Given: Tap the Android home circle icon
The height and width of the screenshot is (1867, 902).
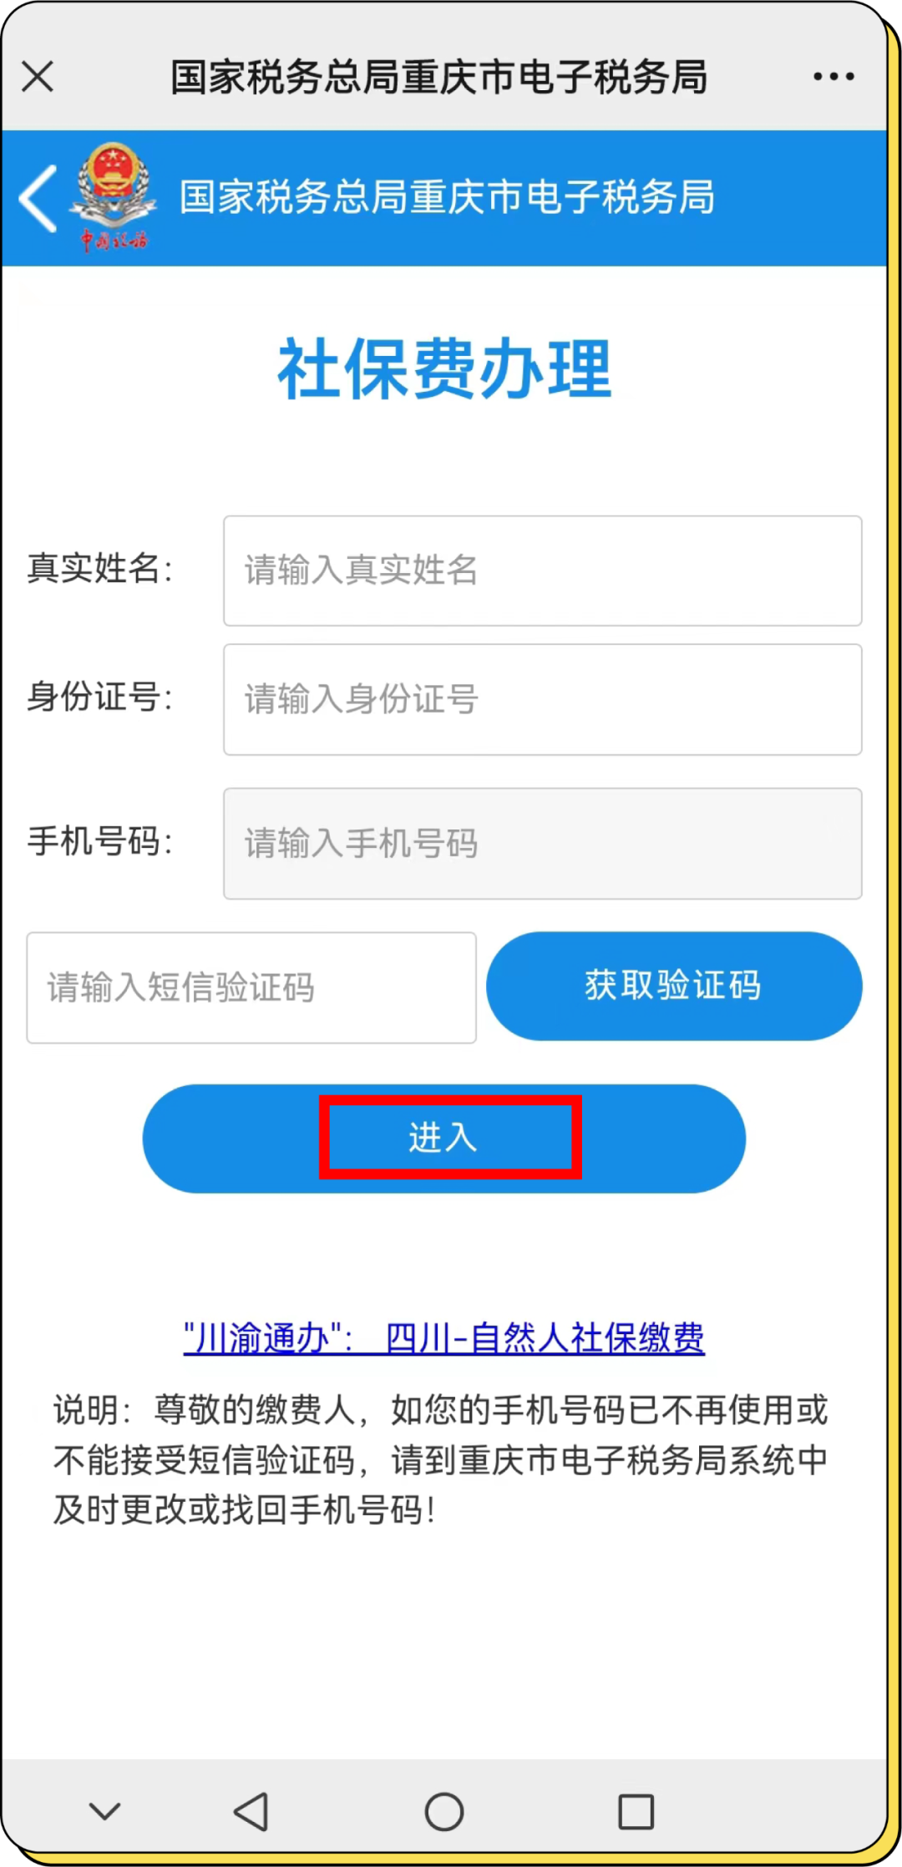Looking at the screenshot, I should tap(443, 1811).
